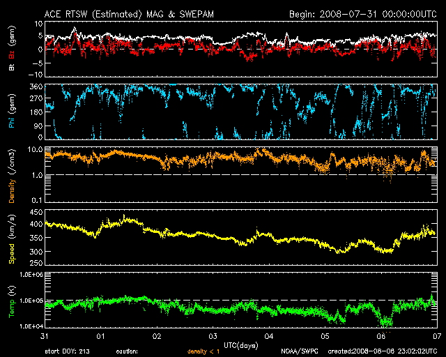Click the Phi (gsm) axis label
The width and height of the screenshot is (446, 357).
(x=12, y=111)
